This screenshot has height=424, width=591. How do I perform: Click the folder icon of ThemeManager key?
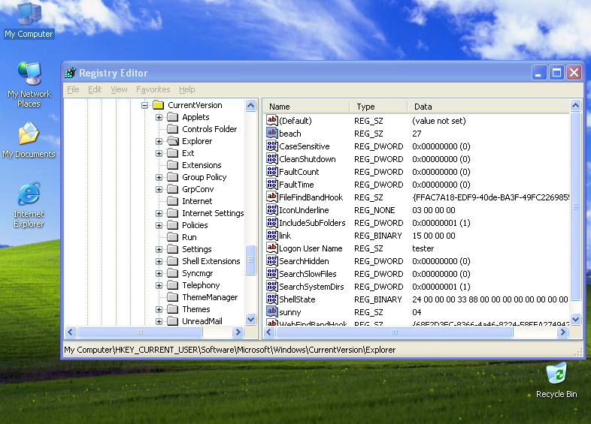tap(173, 297)
